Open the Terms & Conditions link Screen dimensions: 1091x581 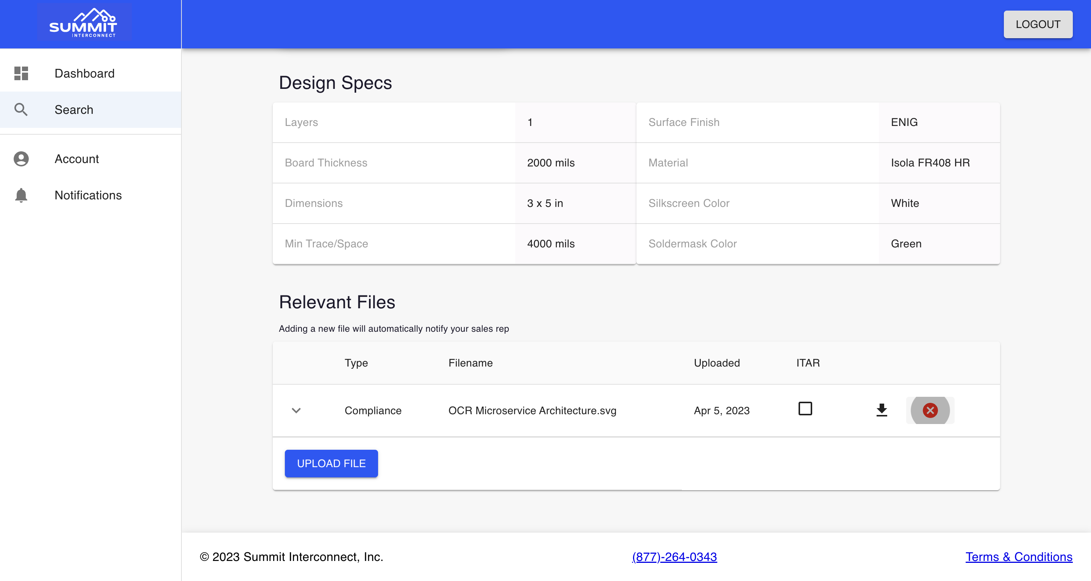[x=1019, y=557]
